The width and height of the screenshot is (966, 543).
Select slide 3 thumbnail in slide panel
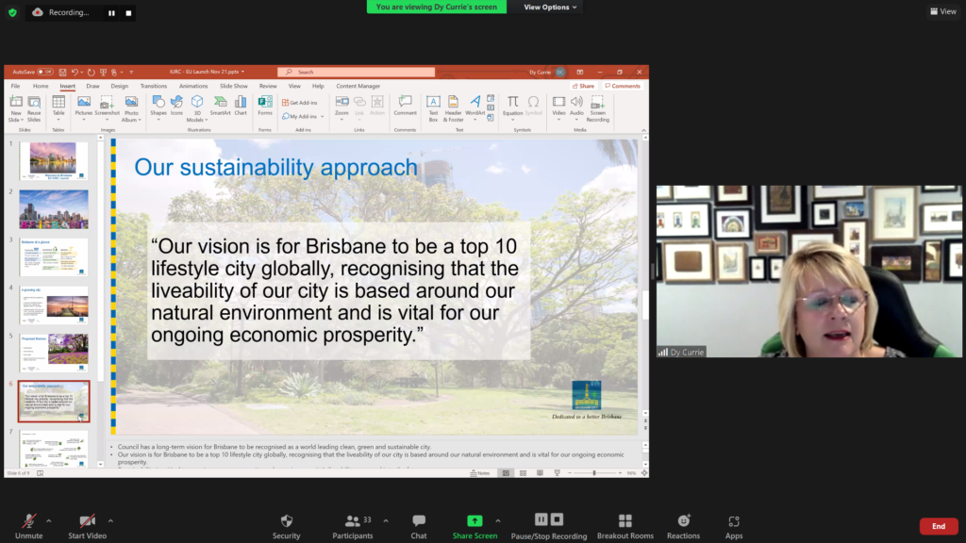point(54,257)
